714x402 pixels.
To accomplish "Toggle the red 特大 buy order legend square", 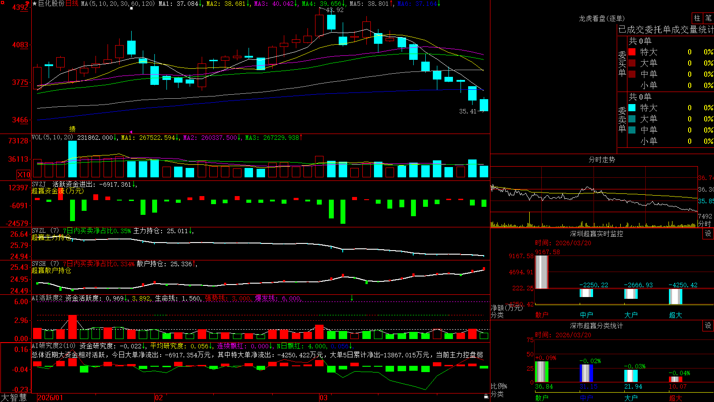I will click(x=632, y=52).
